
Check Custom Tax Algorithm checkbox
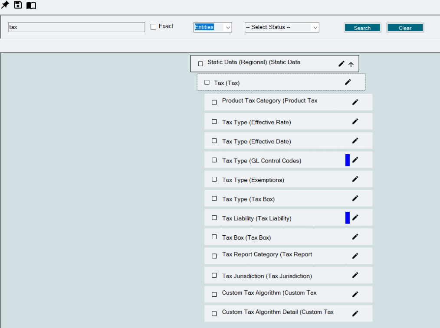click(x=214, y=294)
